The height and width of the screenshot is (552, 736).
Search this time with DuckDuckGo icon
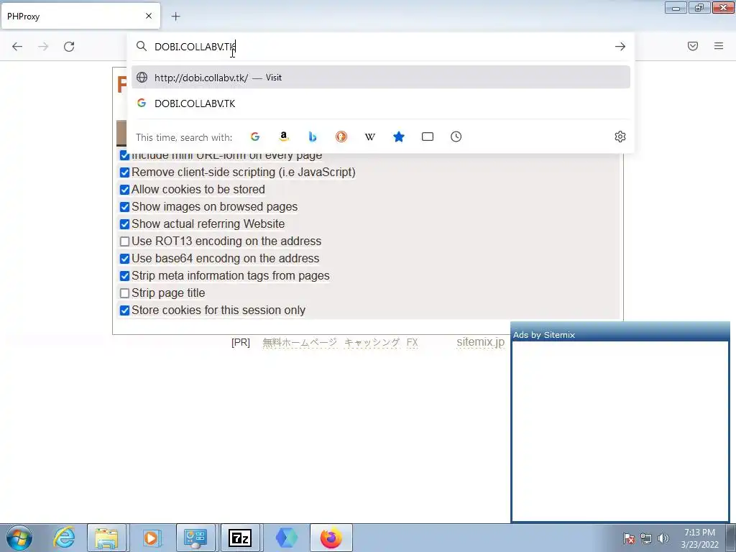341,137
